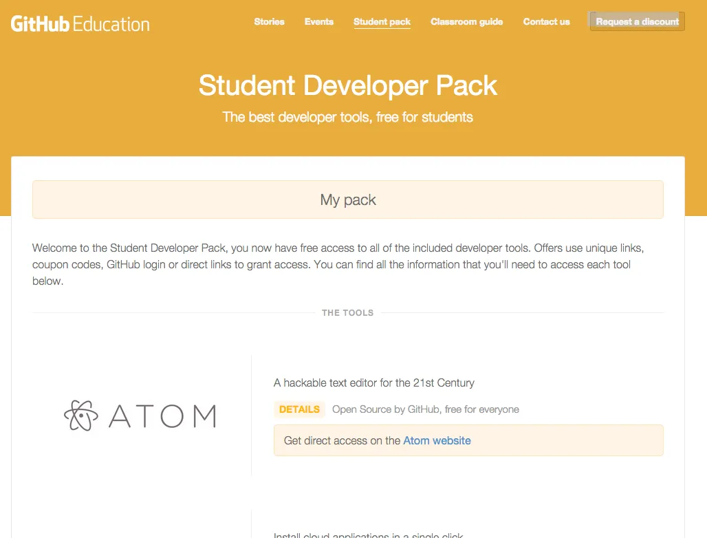Open the My pack section
707x538 pixels.
pyautogui.click(x=348, y=199)
